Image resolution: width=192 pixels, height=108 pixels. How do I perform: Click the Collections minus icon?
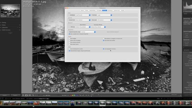[x=18, y=28]
